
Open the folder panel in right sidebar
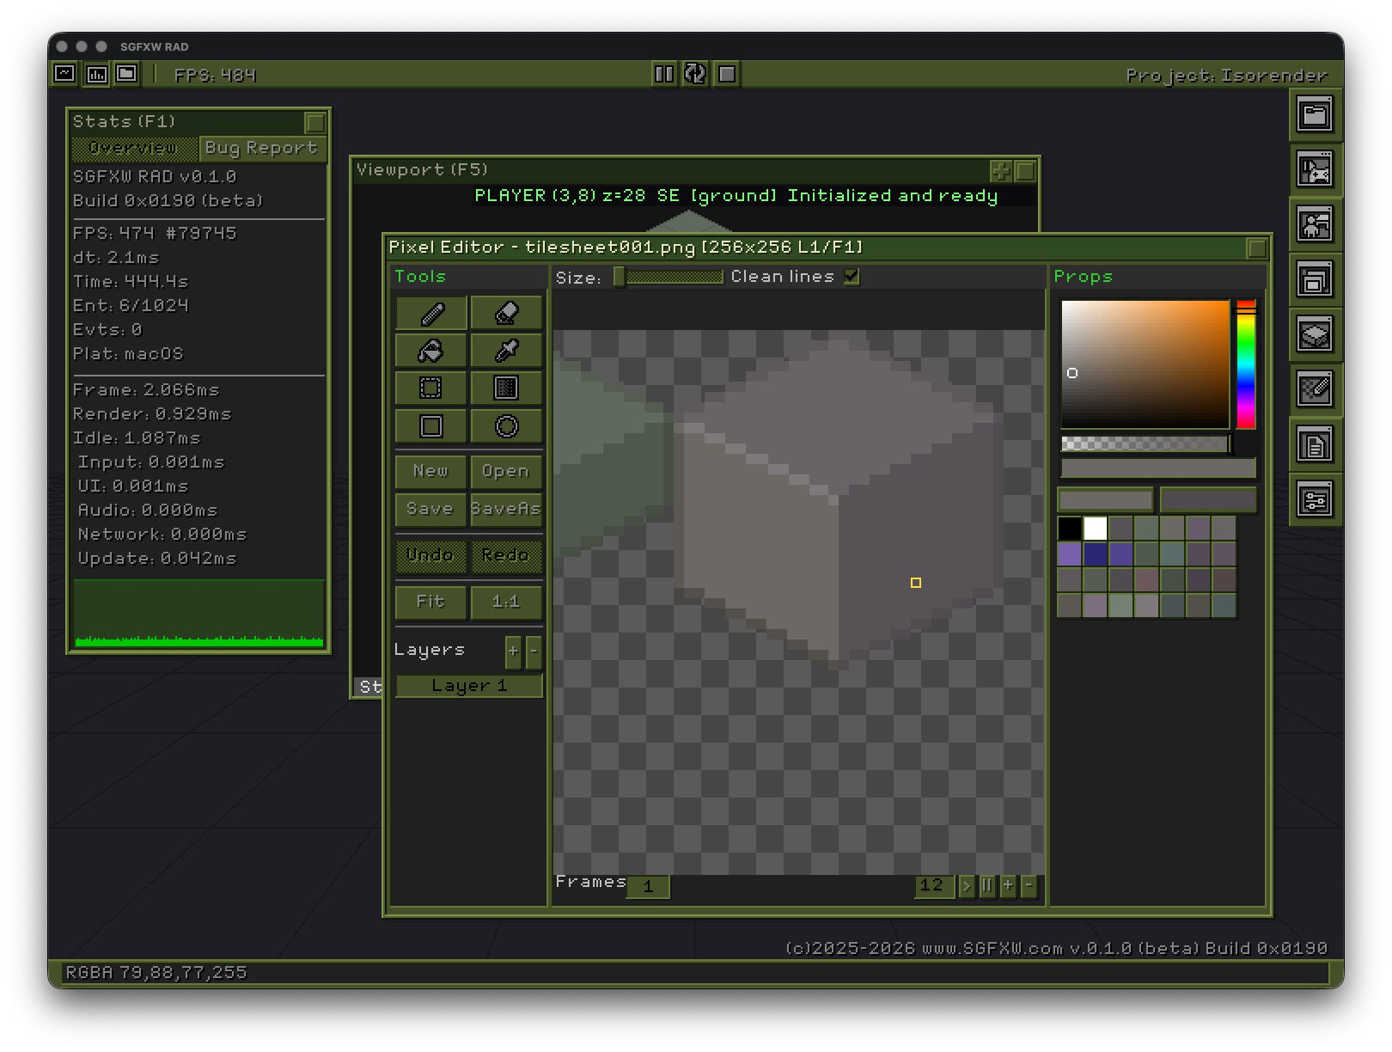tap(1316, 115)
